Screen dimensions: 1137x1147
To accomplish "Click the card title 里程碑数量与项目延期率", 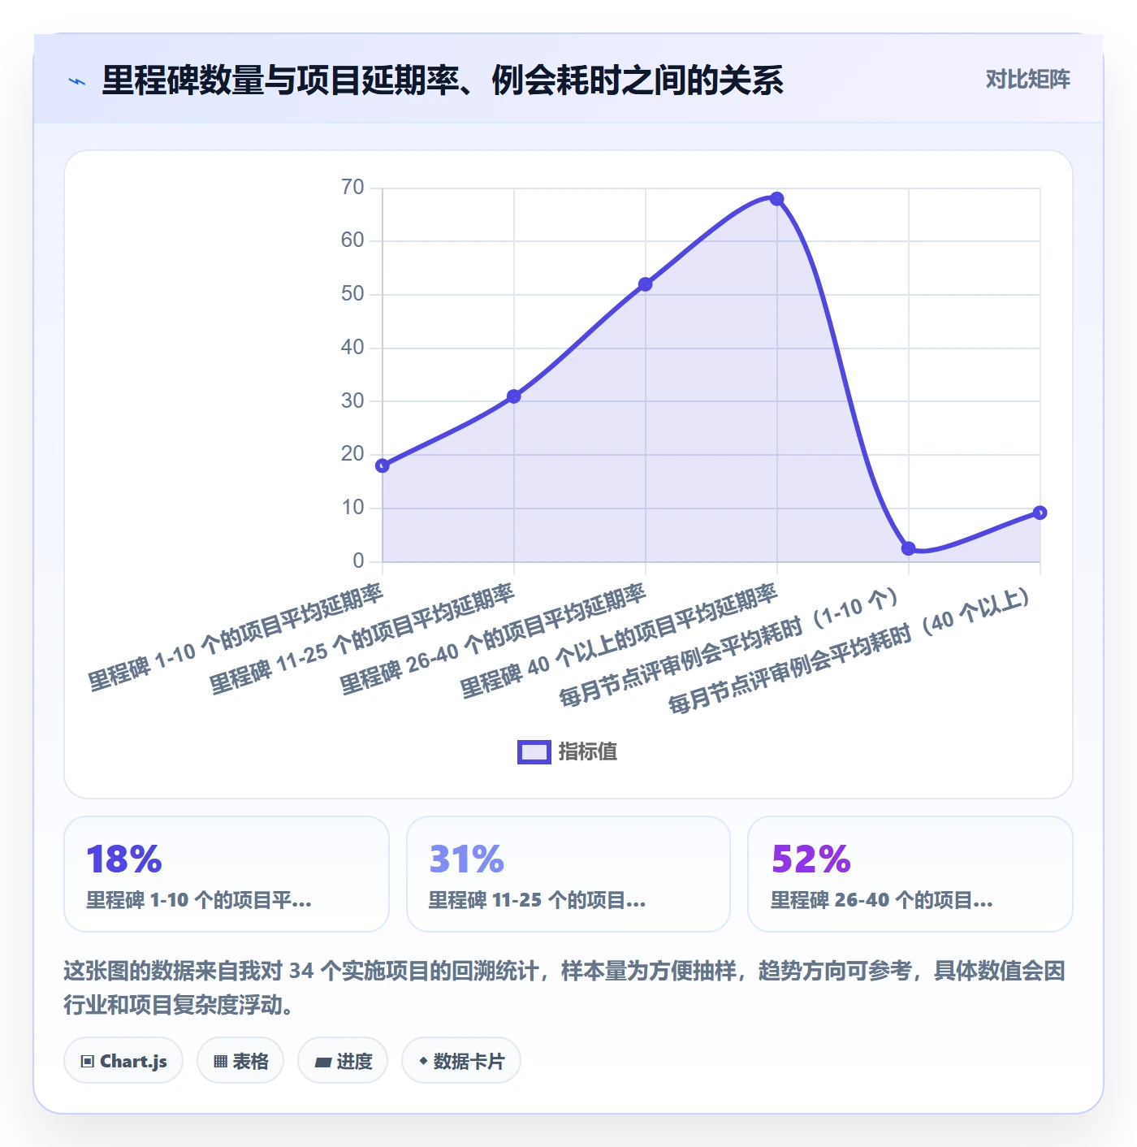I will [443, 80].
